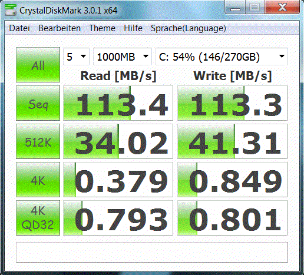Start the 4K random test
The width and height of the screenshot is (304, 275).
click(38, 180)
